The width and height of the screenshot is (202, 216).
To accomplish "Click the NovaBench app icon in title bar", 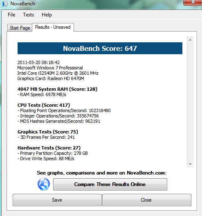I will pyautogui.click(x=5, y=4).
